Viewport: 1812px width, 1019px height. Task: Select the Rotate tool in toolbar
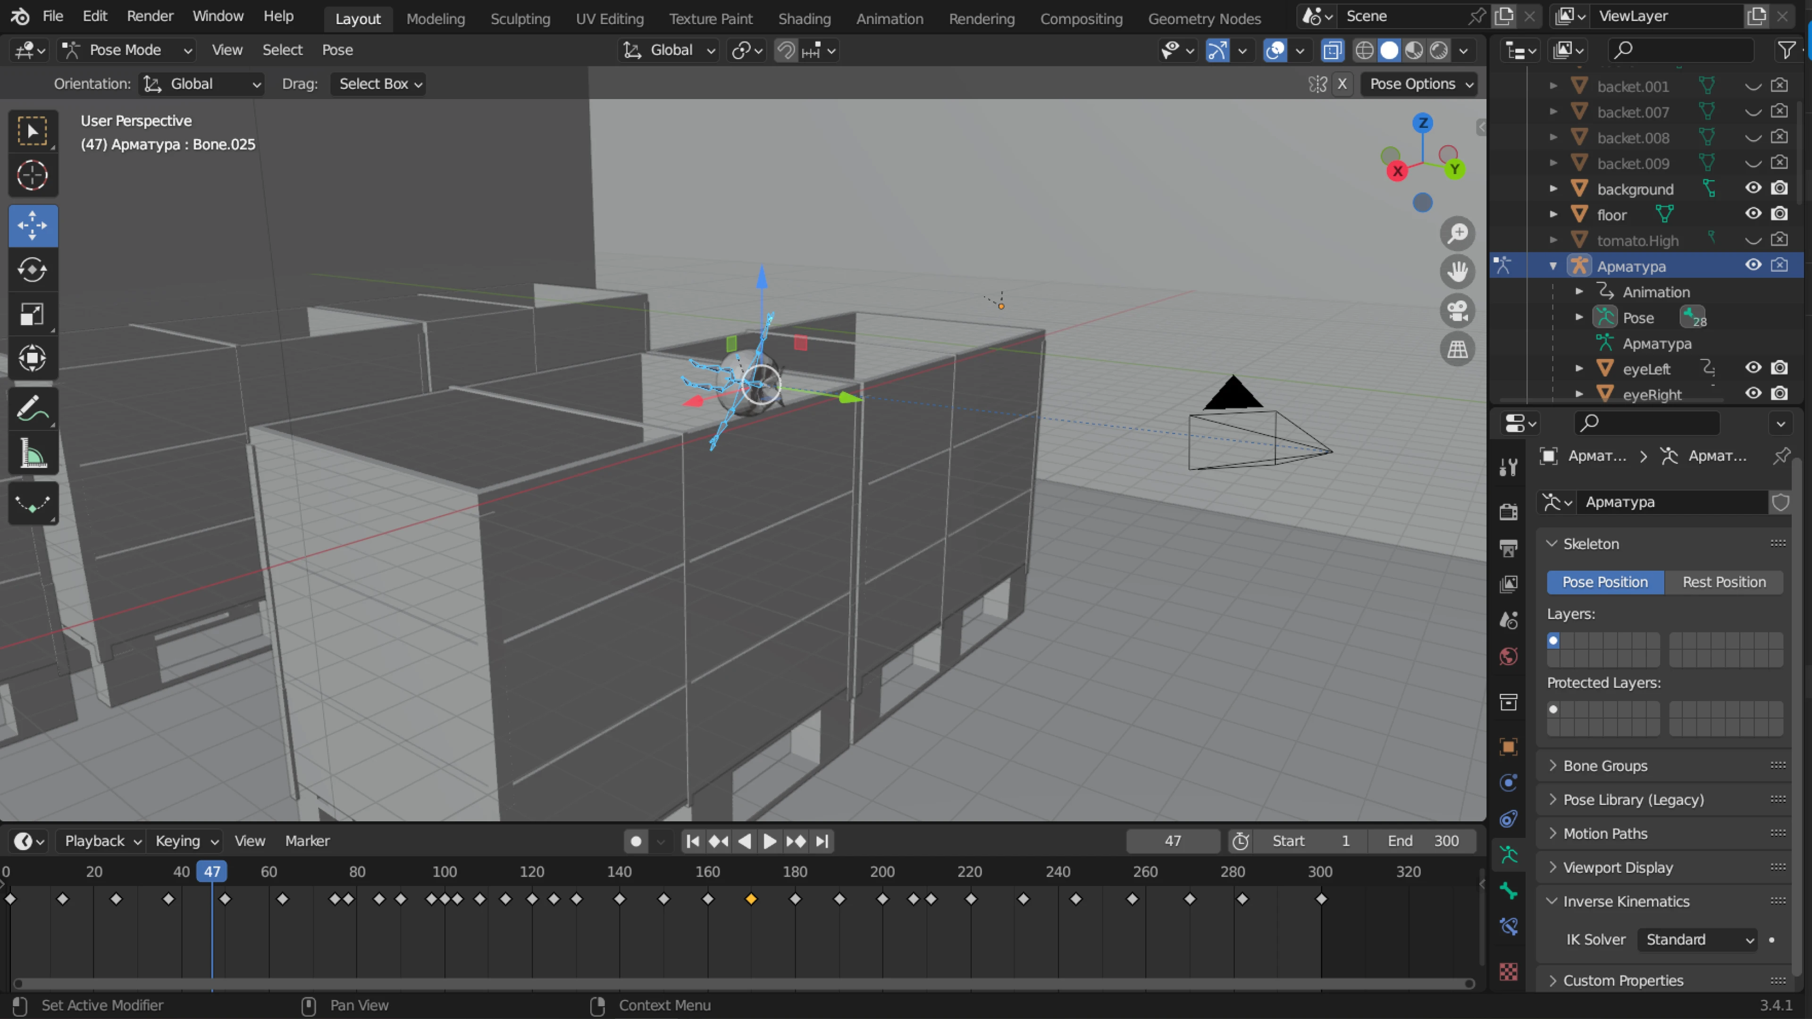pos(33,270)
